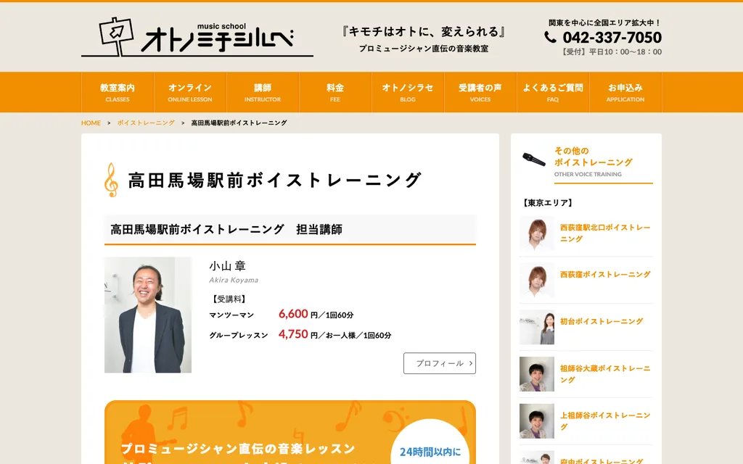Click the current-page breadcrumb 高田馬場駅前ボイストレーニング
The image size is (743, 464).
coord(239,123)
